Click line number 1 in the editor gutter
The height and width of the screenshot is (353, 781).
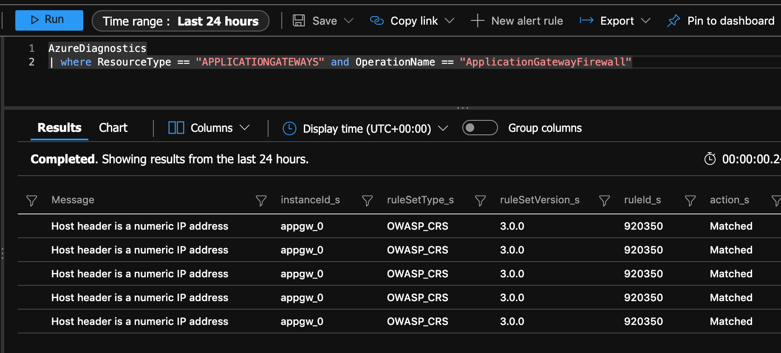32,48
